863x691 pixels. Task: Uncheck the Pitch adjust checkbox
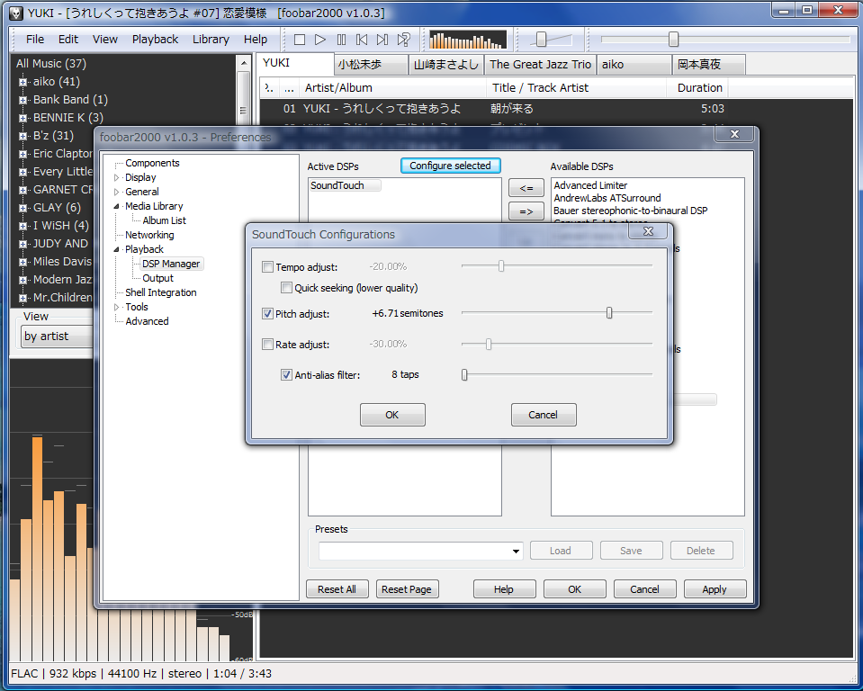pyautogui.click(x=267, y=314)
